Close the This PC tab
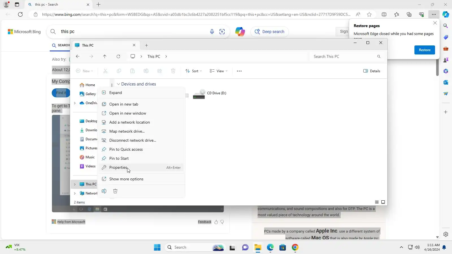This screenshot has width=452, height=254. tap(134, 45)
